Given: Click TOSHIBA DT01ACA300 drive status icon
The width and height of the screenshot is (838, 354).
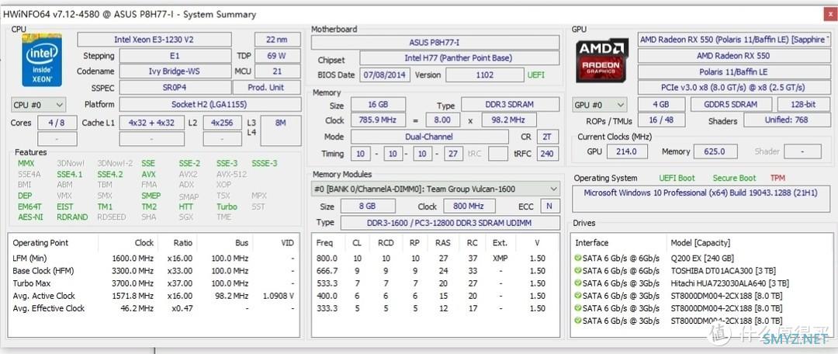Looking at the screenshot, I should (577, 271).
